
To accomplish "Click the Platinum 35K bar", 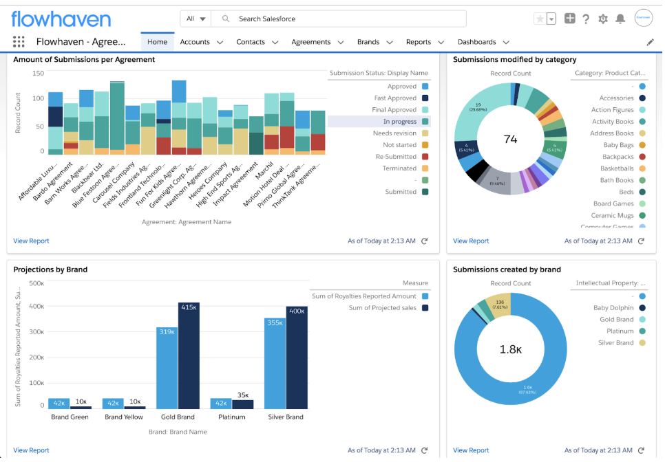I will (242, 404).
